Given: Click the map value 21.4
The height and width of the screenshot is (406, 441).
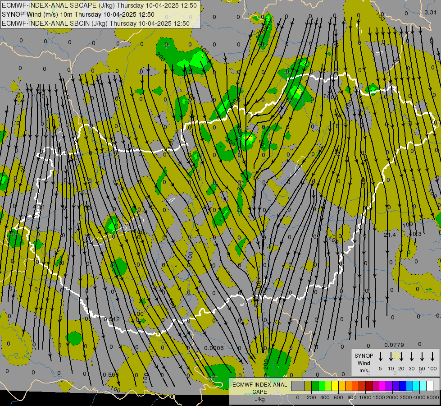Looking at the screenshot, I should 390,235.
